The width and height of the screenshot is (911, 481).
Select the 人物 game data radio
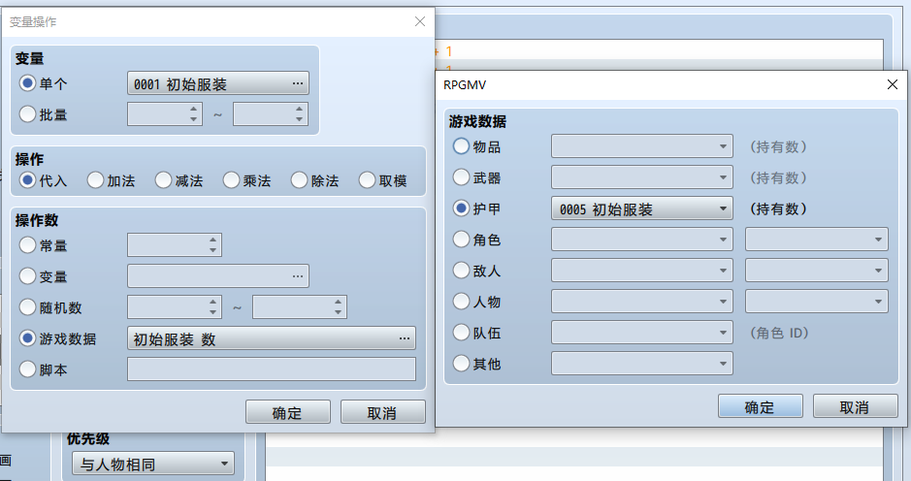coord(461,301)
